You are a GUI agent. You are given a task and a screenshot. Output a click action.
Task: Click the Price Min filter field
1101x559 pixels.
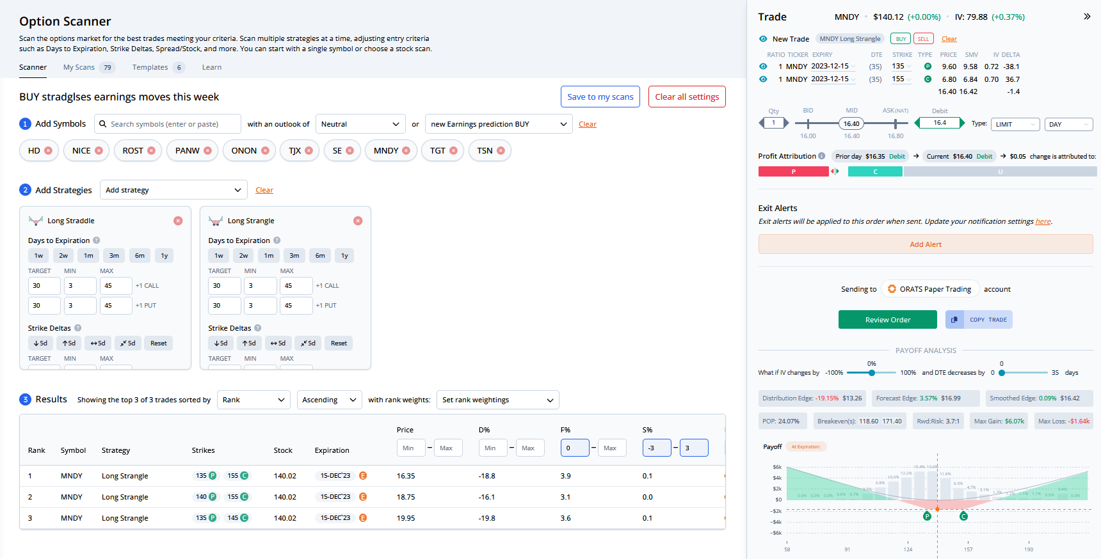tap(411, 448)
